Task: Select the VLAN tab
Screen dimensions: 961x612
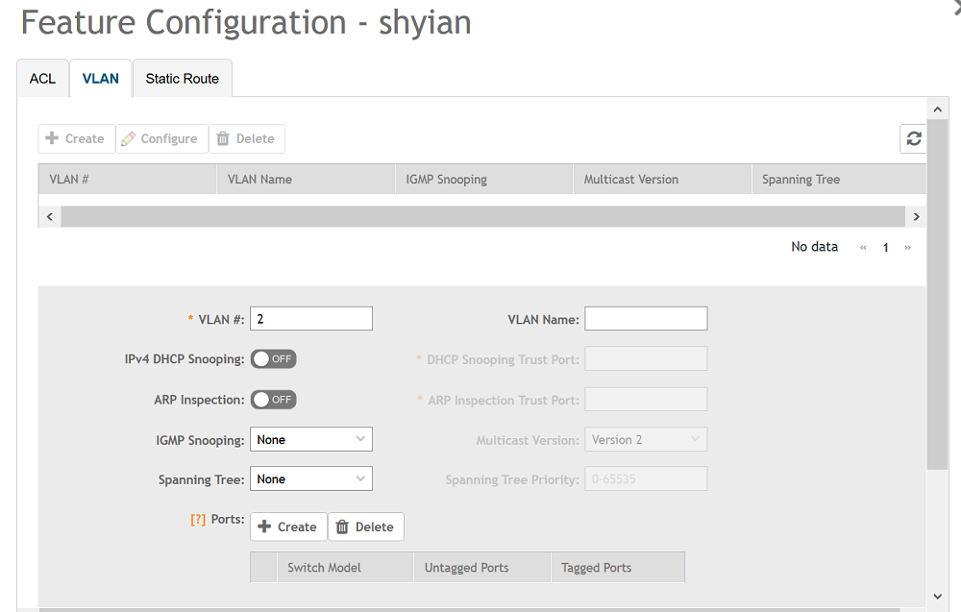Action: pyautogui.click(x=101, y=79)
